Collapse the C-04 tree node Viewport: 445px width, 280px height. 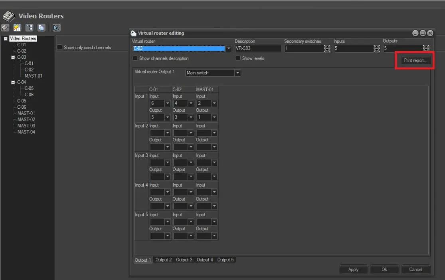(x=13, y=82)
